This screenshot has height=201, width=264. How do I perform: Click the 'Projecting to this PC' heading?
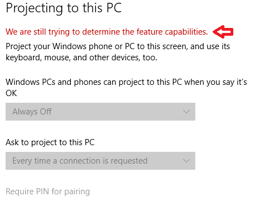click(x=64, y=8)
